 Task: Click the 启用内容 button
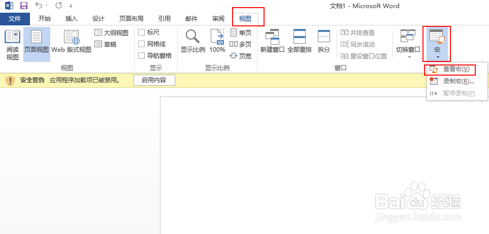154,80
